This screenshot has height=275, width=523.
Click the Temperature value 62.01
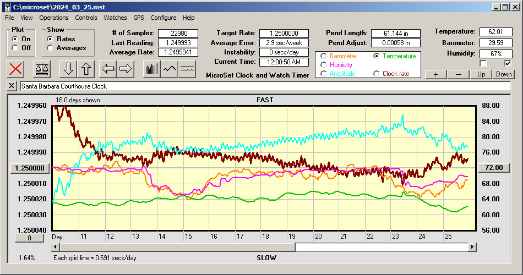click(495, 32)
